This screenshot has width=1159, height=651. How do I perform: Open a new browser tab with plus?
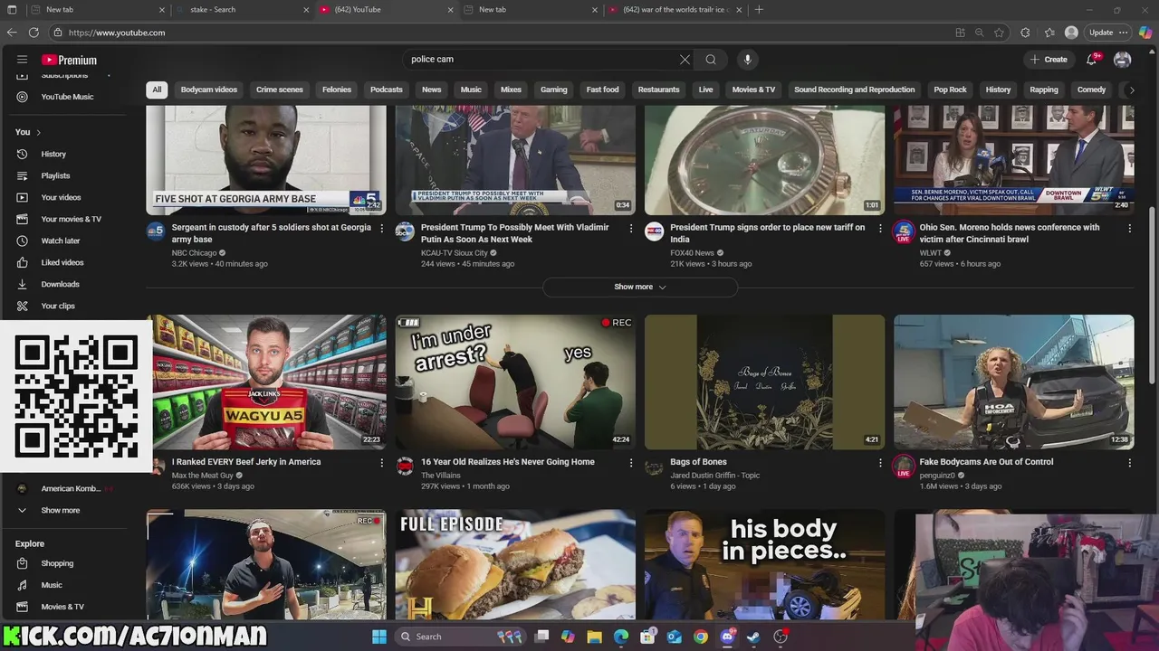point(759,10)
